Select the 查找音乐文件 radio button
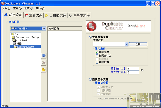Image resolution: width=161 pixels, height=108 pixels. click(90, 79)
